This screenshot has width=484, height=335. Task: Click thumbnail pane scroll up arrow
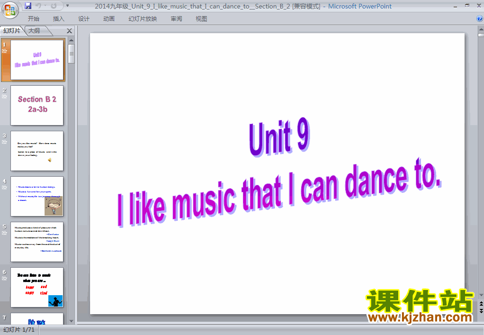pos(71,40)
